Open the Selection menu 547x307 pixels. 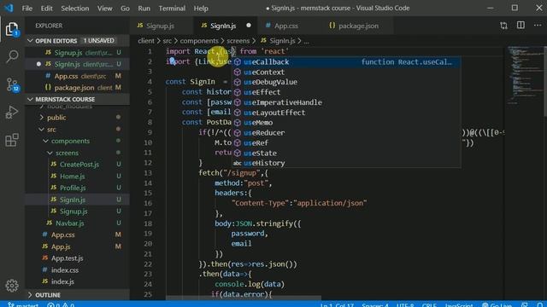point(75,8)
